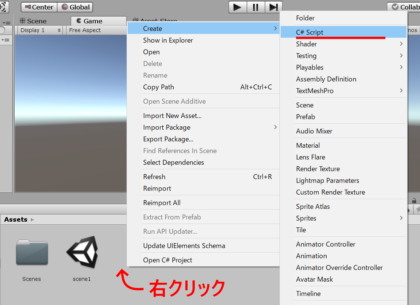Switch to the Scene tab
420x305 pixels.
point(33,21)
